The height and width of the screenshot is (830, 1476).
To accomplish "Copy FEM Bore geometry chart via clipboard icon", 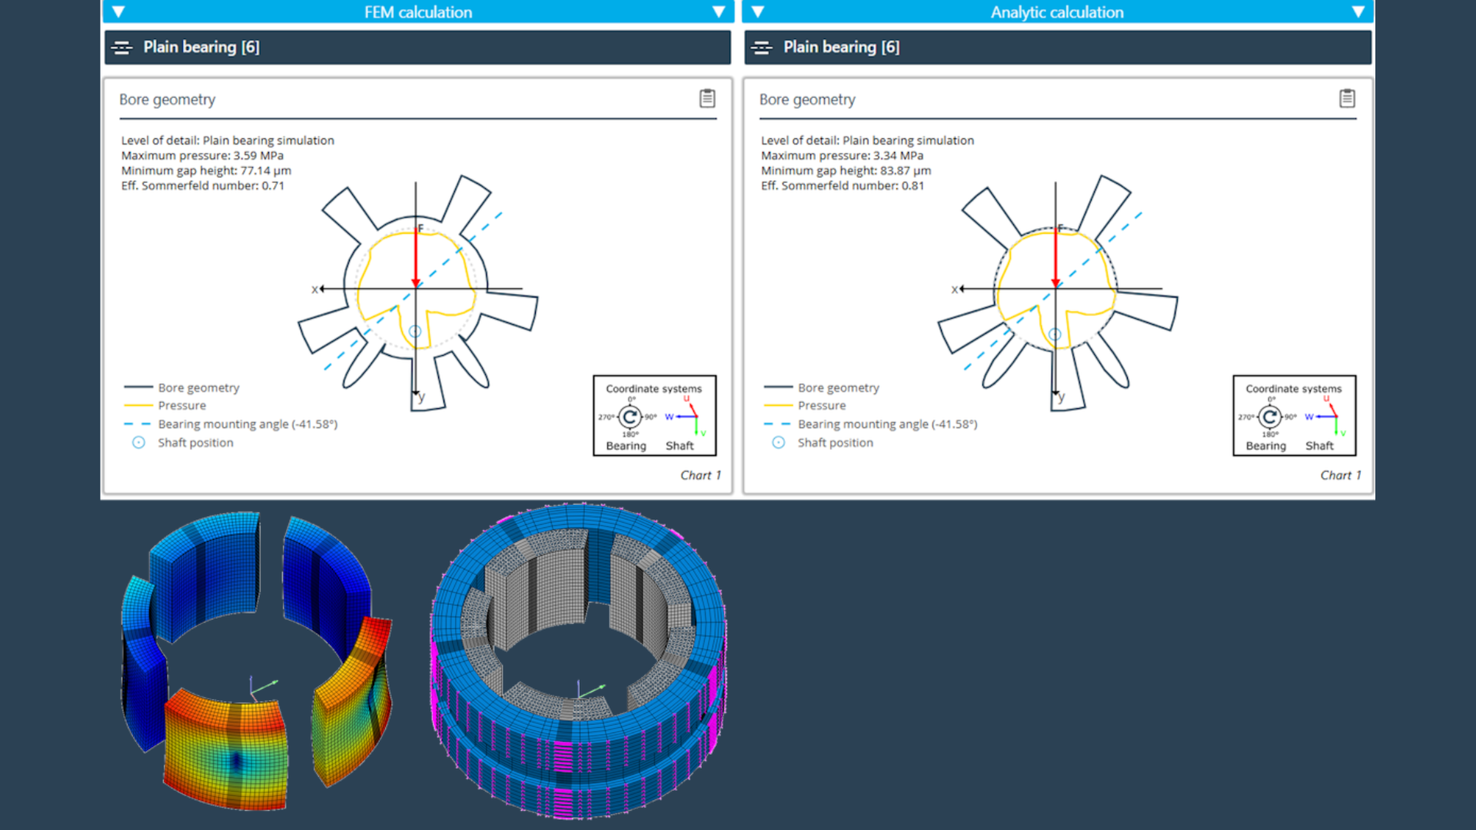I will point(707,98).
